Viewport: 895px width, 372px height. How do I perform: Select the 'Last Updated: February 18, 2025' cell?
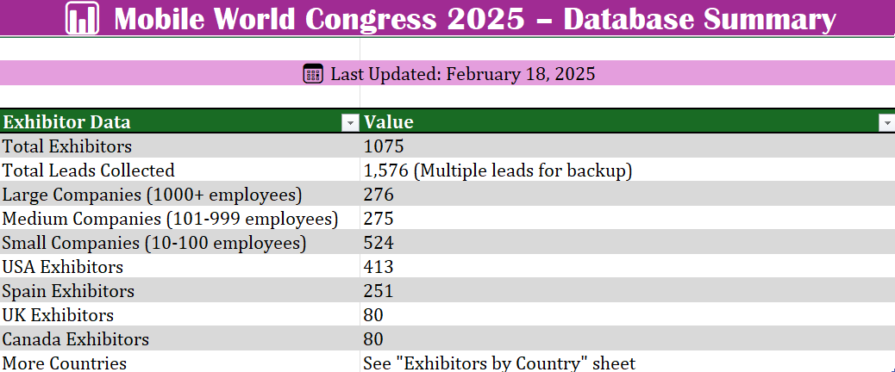click(x=447, y=73)
